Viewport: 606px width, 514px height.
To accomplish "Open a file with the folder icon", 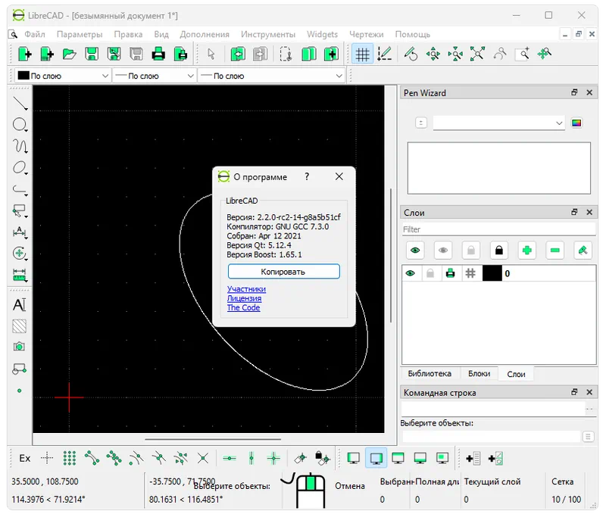I will (x=70, y=54).
